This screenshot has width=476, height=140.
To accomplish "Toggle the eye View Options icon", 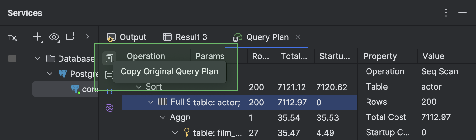I will pyautogui.click(x=54, y=37).
